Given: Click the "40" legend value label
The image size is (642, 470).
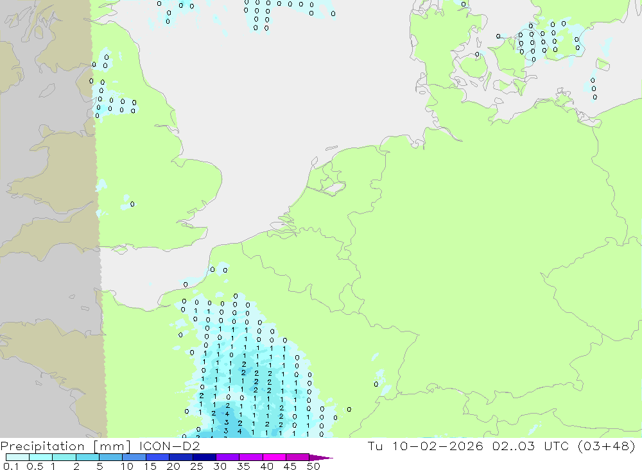Looking at the screenshot, I should click(x=267, y=466).
